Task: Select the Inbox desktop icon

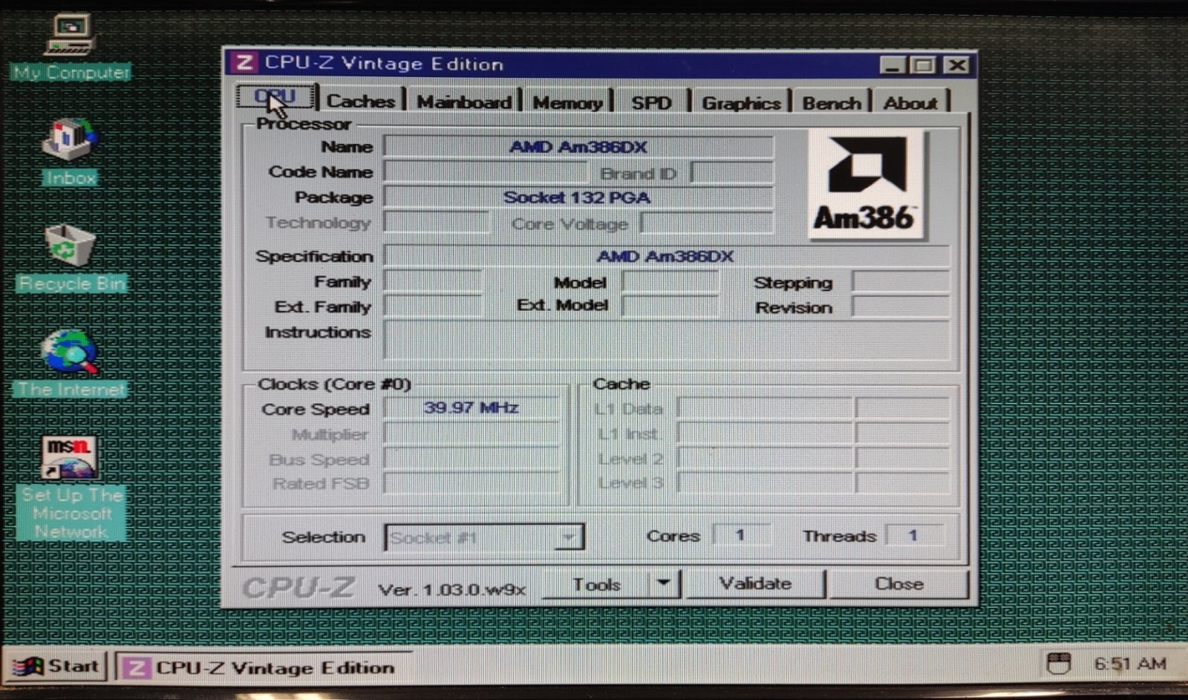Action: click(70, 151)
